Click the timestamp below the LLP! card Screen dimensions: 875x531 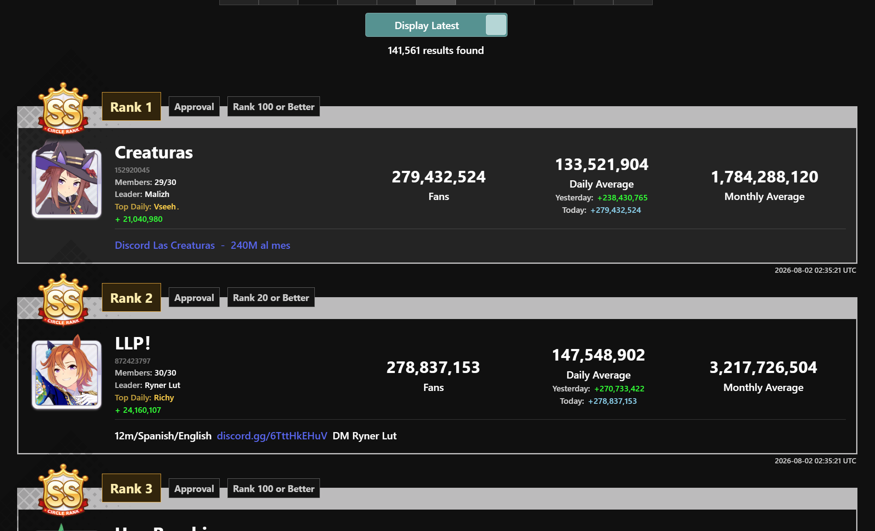(815, 461)
